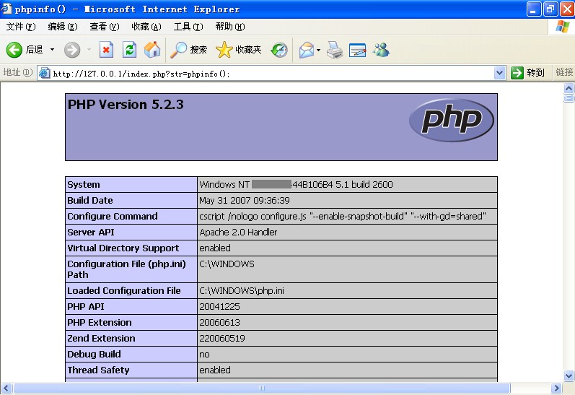Open the 工具(T) menu
Image resolution: width=575 pixels, height=395 pixels.
point(188,27)
